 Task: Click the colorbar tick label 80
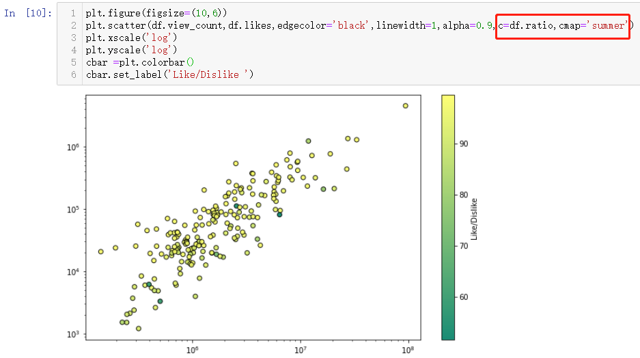point(464,195)
